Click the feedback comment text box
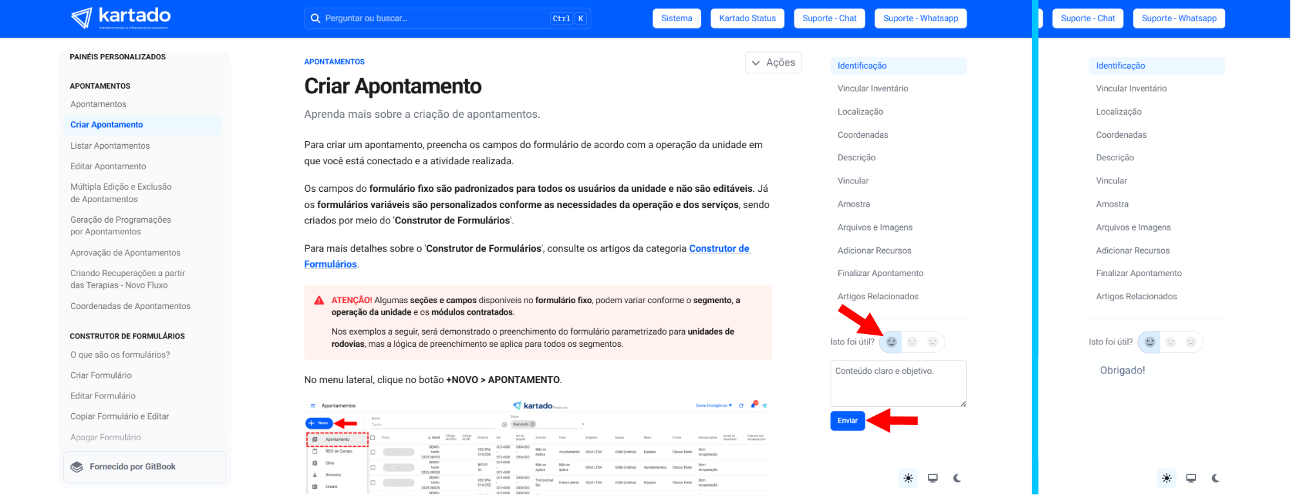 click(898, 384)
